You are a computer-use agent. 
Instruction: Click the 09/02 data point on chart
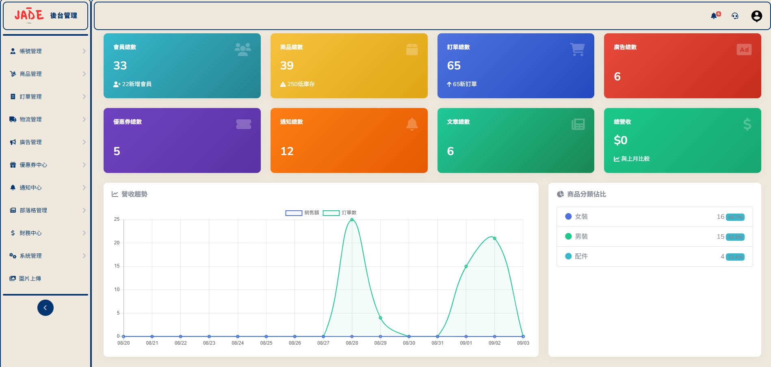[x=494, y=238]
